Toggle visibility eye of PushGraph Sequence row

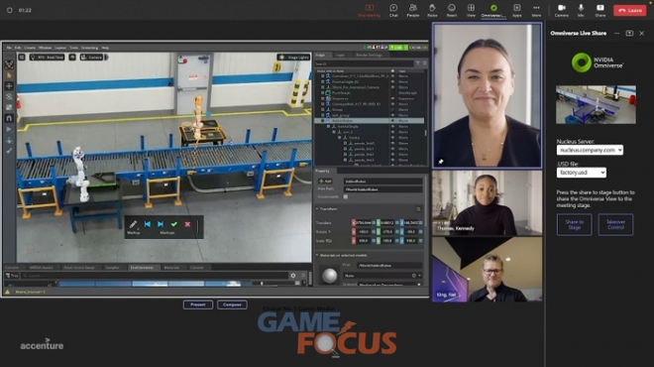click(392, 98)
